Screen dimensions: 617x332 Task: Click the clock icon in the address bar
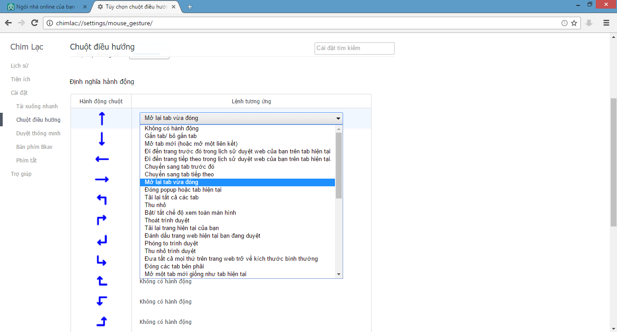(565, 23)
